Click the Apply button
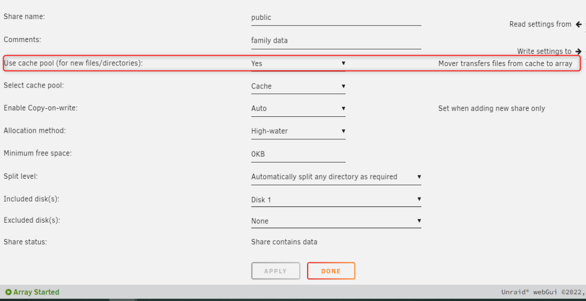The width and height of the screenshot is (586, 301). point(275,271)
